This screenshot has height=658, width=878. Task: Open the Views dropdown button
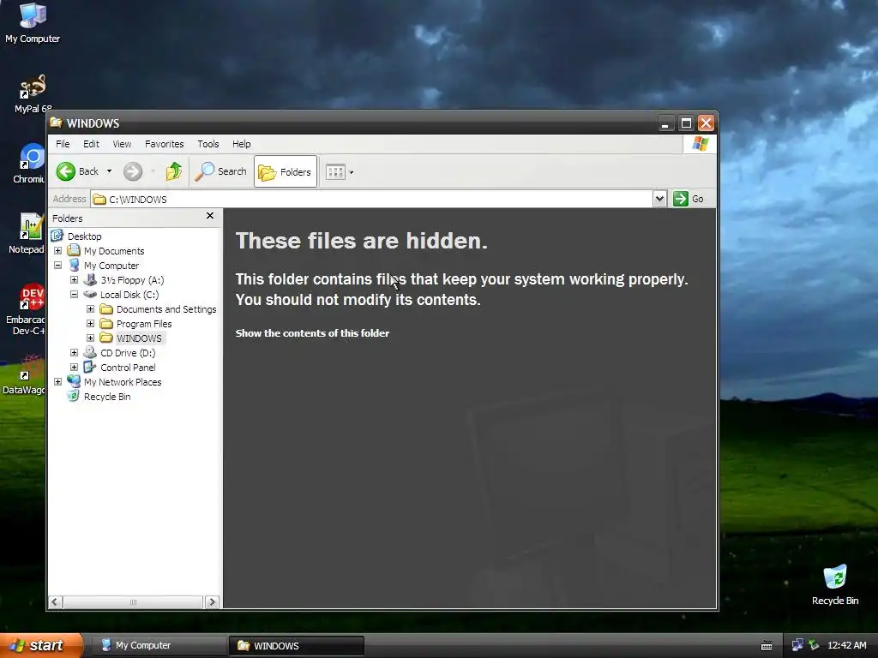pos(340,171)
